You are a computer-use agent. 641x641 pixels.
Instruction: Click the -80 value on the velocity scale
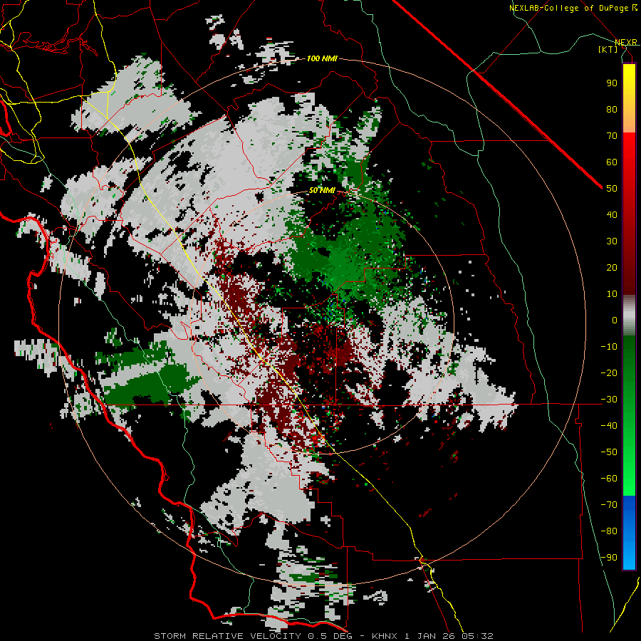[609, 531]
